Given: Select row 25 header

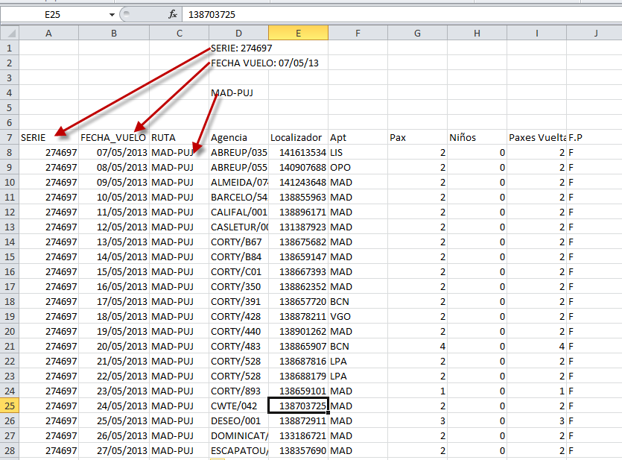Looking at the screenshot, I should point(9,406).
